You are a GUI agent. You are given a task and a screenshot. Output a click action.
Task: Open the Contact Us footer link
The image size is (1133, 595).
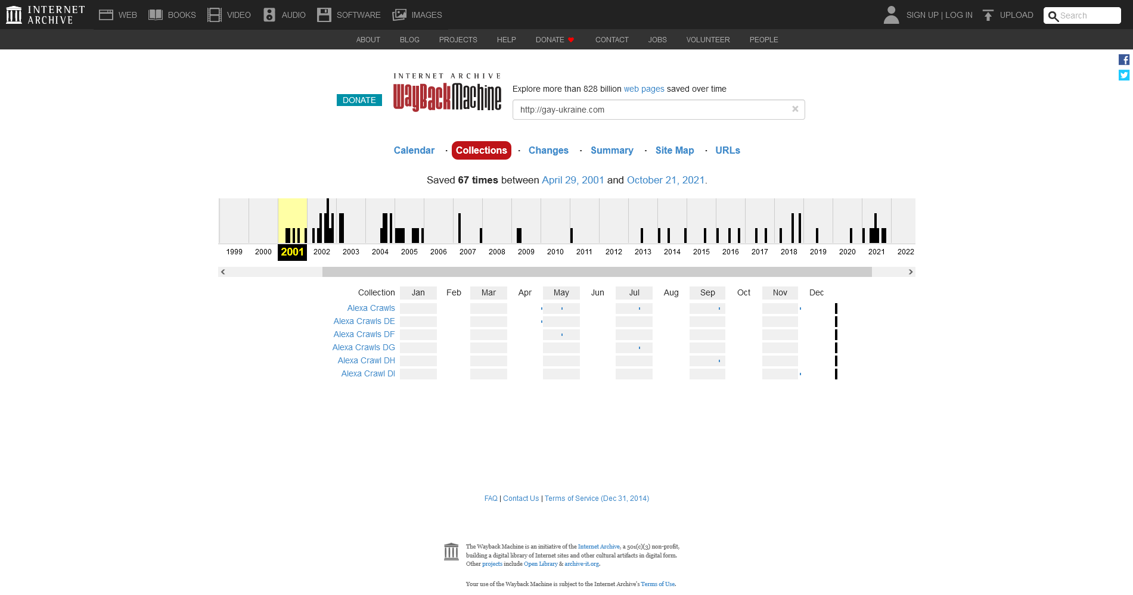point(521,499)
